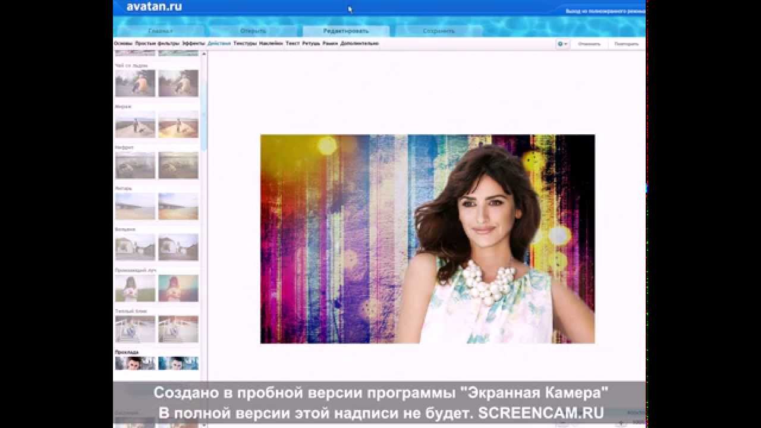Click the Повторить redo button

coord(626,44)
